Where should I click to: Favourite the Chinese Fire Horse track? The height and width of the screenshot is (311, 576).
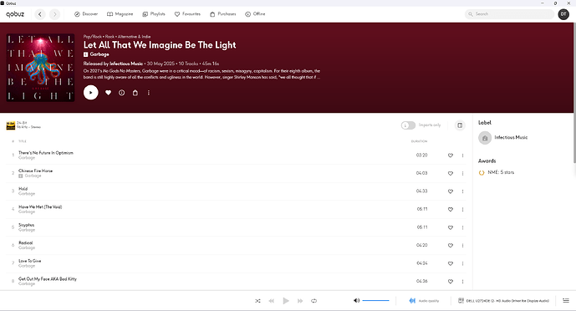[451, 173]
